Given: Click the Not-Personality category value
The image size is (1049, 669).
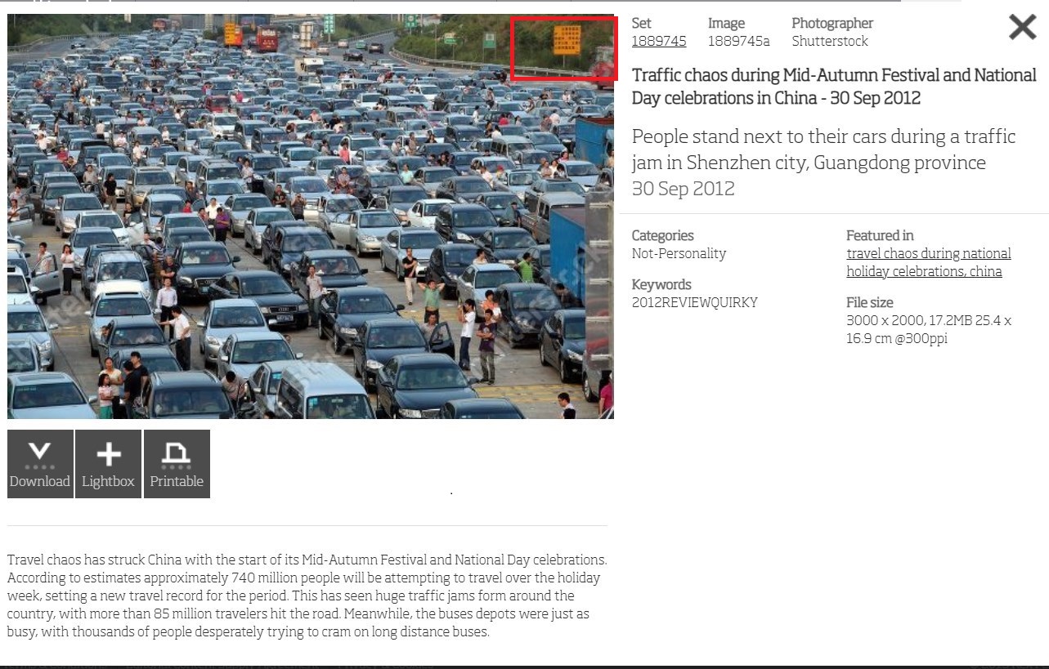Looking at the screenshot, I should [679, 253].
